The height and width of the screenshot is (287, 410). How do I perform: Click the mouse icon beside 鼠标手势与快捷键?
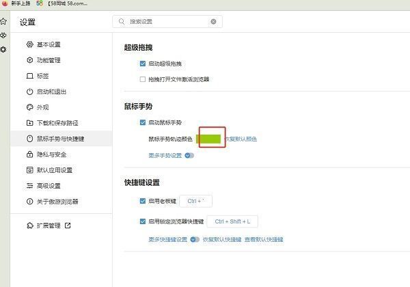30,139
